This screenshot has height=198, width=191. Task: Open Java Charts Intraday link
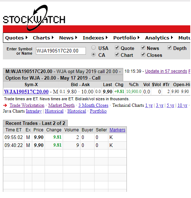click(x=34, y=111)
